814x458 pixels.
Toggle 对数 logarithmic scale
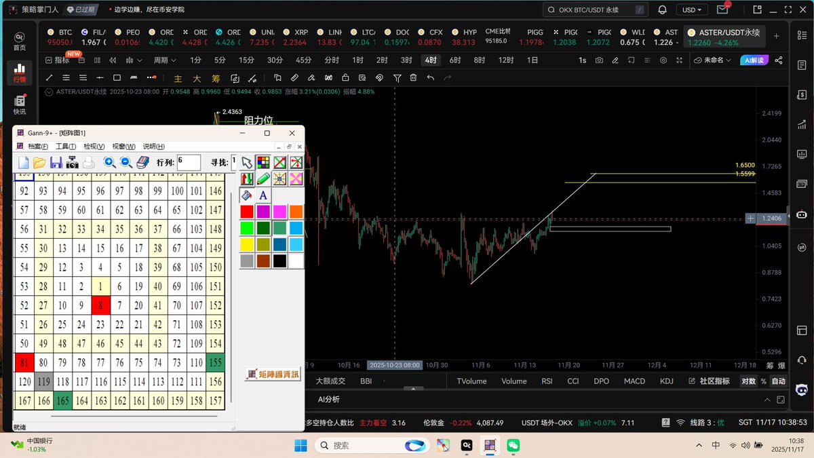(x=748, y=381)
